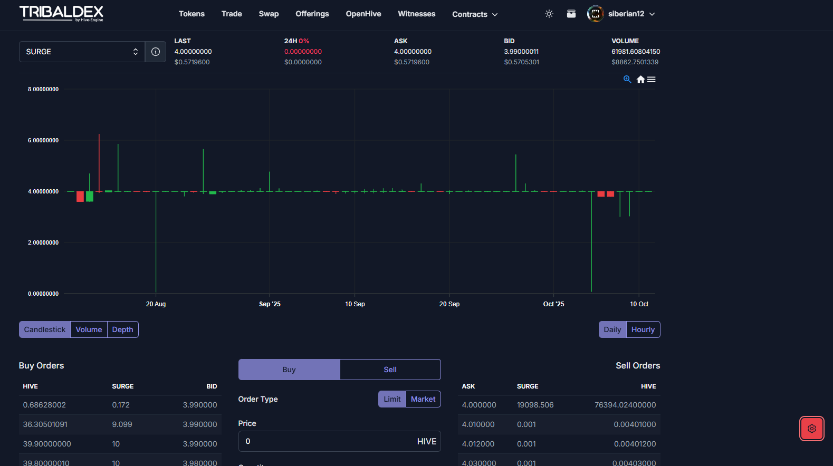The height and width of the screenshot is (466, 833).
Task: Open the chart hamburger menu
Action: click(x=652, y=80)
